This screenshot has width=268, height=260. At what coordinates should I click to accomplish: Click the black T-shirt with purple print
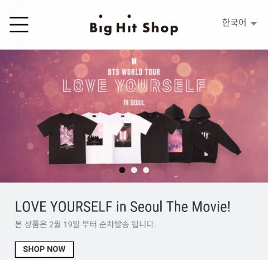(x=65, y=138)
